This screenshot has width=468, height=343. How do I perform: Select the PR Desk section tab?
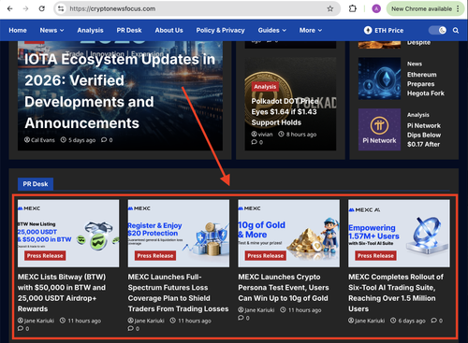coord(36,184)
